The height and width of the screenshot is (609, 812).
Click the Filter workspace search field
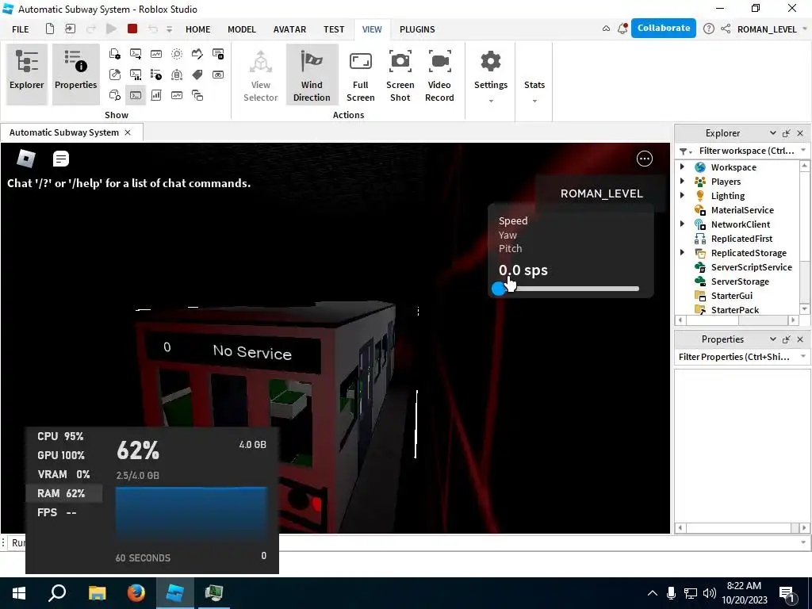click(746, 151)
